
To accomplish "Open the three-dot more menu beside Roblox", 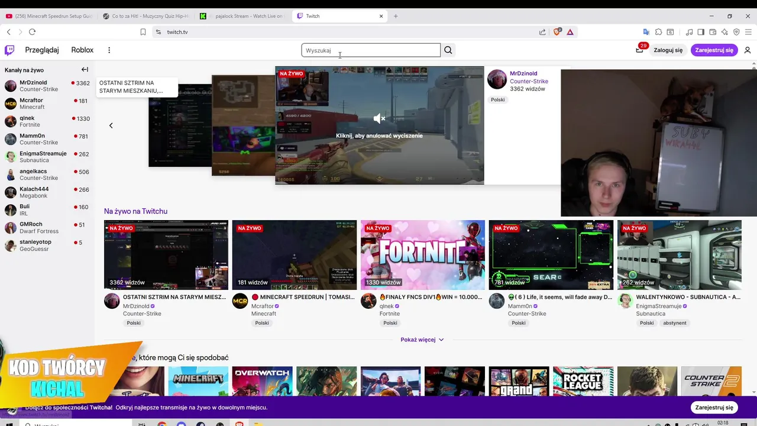I will coord(109,50).
